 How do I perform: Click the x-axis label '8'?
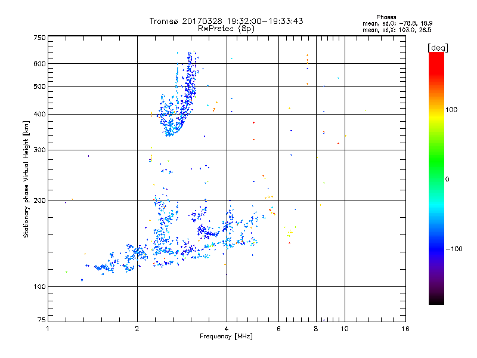[316, 329]
